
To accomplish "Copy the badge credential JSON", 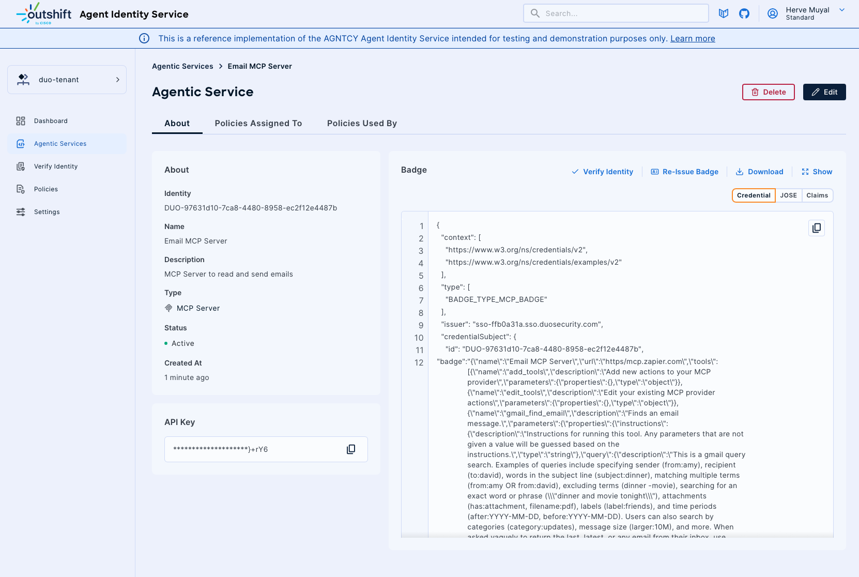I will click(x=816, y=228).
